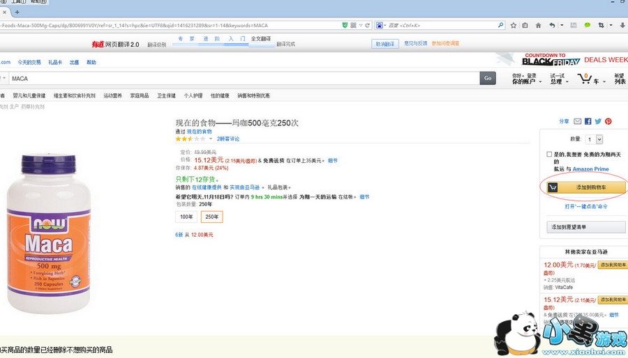Click the 取消翻译 cancel translation button

point(384,44)
